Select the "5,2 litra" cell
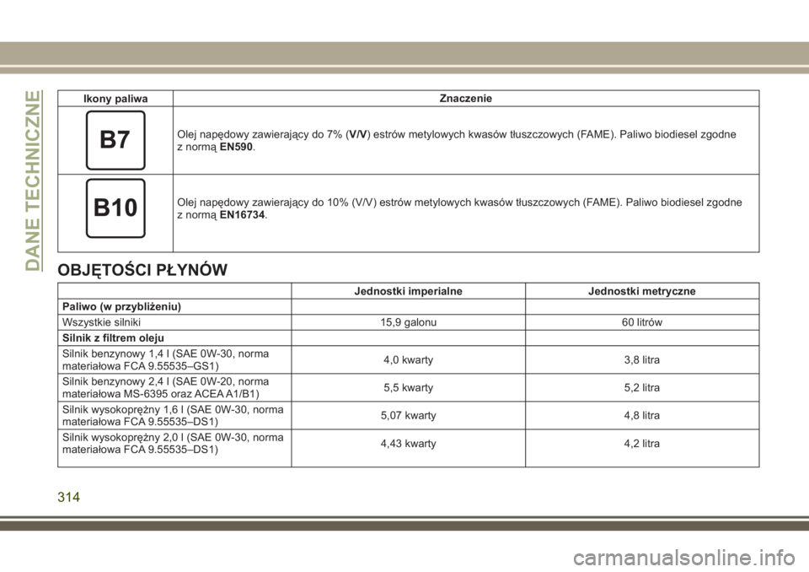 [x=642, y=387]
